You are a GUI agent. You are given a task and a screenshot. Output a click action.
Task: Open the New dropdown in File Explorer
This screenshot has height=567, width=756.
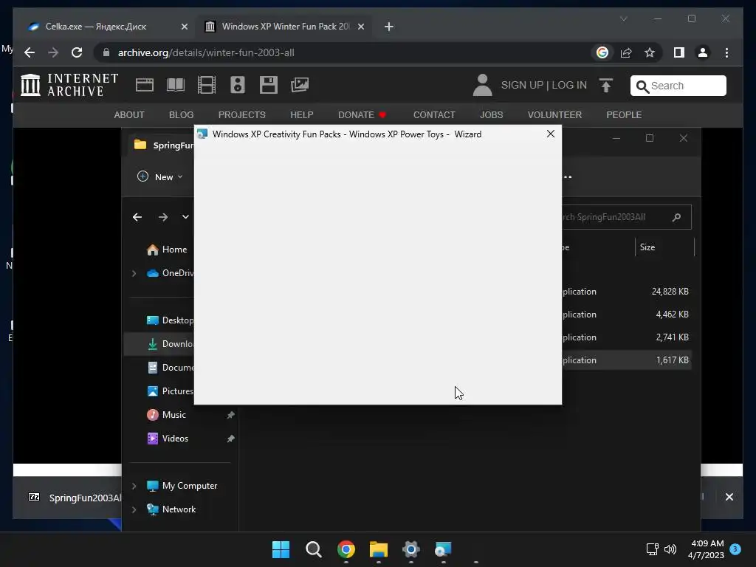(x=160, y=177)
